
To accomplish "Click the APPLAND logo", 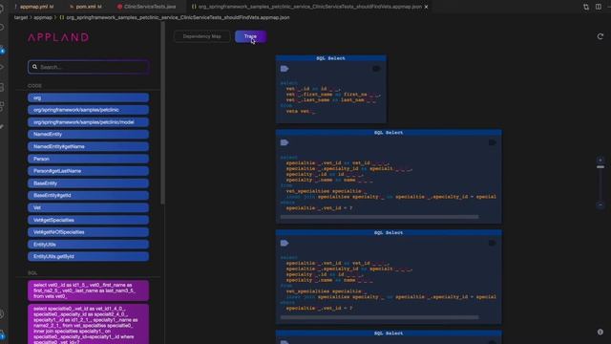I will pyautogui.click(x=58, y=37).
